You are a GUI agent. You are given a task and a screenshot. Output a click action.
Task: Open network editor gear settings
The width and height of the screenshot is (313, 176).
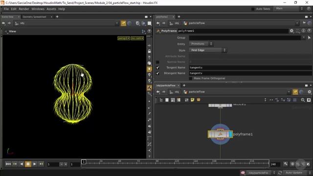[309, 92]
